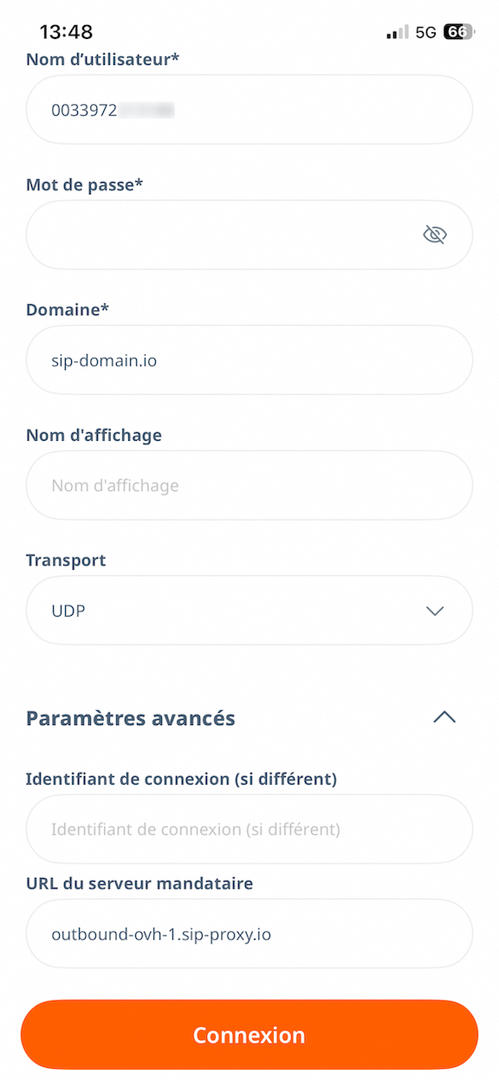This screenshot has height=1080, width=499.
Task: Click the chevron next to UDP
Action: [x=435, y=610]
